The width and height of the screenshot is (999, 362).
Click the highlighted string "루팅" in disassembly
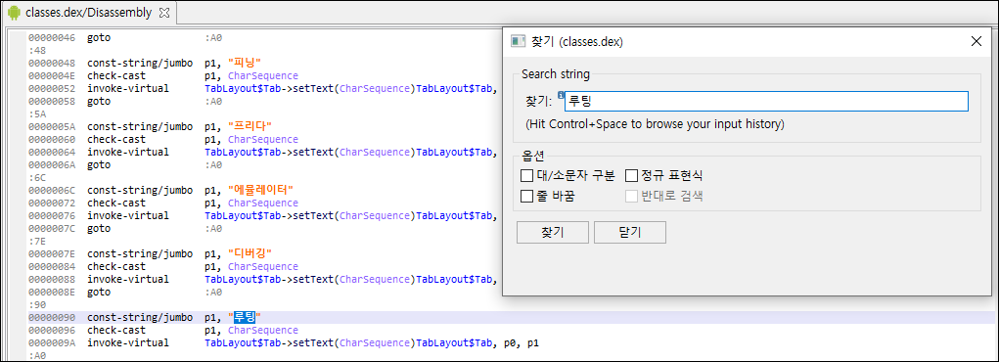tap(244, 317)
